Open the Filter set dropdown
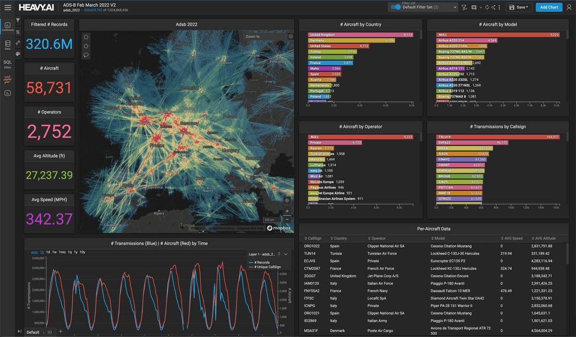 tap(422, 7)
